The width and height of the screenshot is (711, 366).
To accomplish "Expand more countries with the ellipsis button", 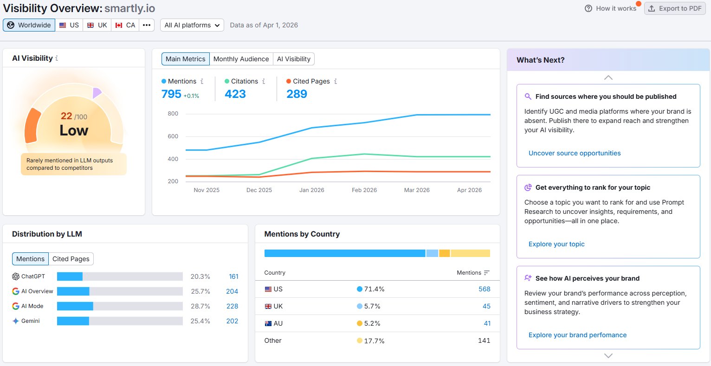I will [147, 25].
